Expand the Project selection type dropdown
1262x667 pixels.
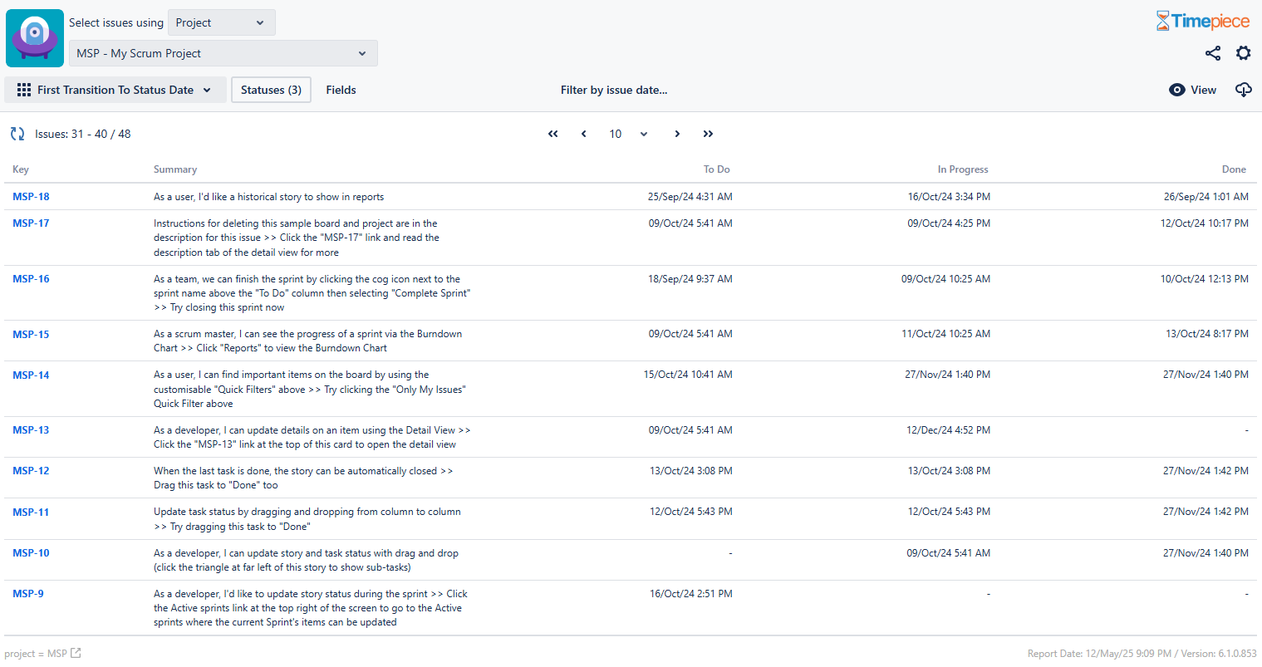(x=221, y=22)
